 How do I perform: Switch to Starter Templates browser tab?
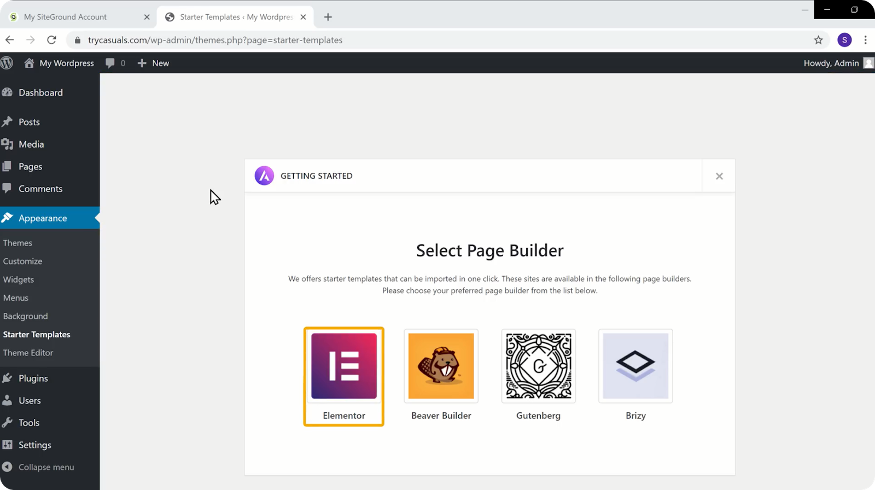[x=235, y=17]
